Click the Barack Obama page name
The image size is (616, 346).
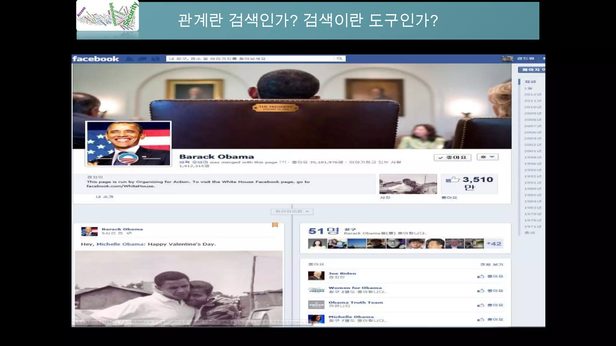click(217, 156)
